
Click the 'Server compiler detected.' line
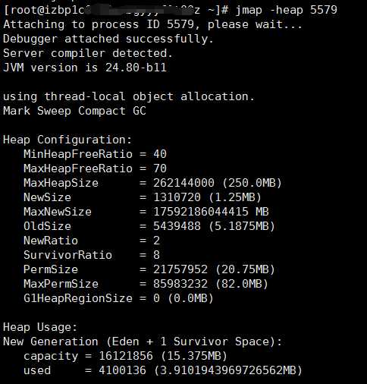88,53
